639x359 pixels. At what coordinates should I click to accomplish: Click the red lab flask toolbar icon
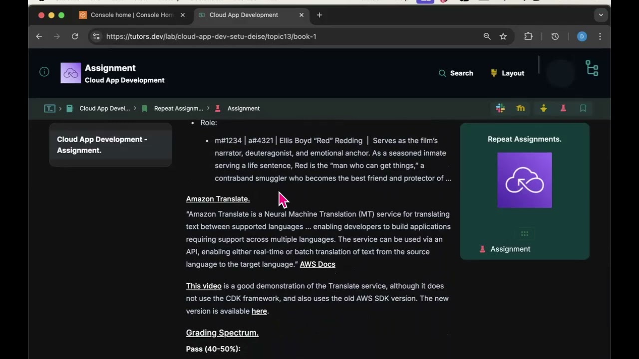click(563, 108)
